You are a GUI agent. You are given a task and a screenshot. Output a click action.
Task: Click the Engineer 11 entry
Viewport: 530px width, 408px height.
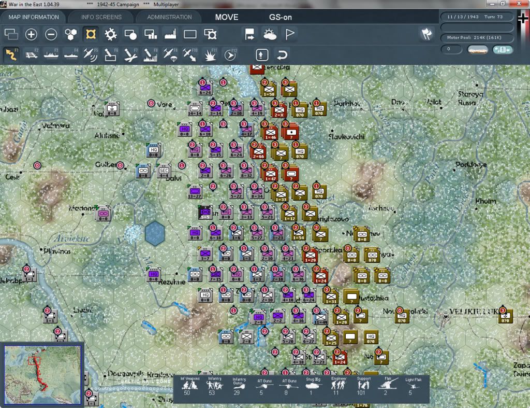click(x=338, y=386)
